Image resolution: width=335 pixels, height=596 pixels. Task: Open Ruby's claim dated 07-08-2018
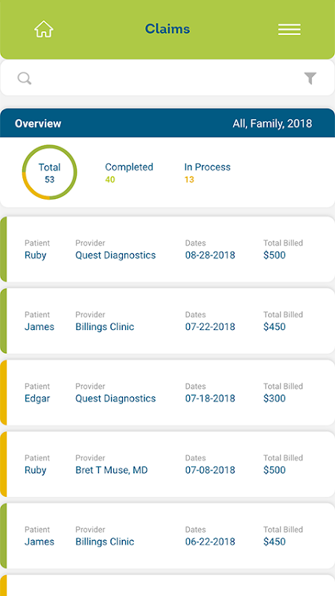click(x=167, y=464)
